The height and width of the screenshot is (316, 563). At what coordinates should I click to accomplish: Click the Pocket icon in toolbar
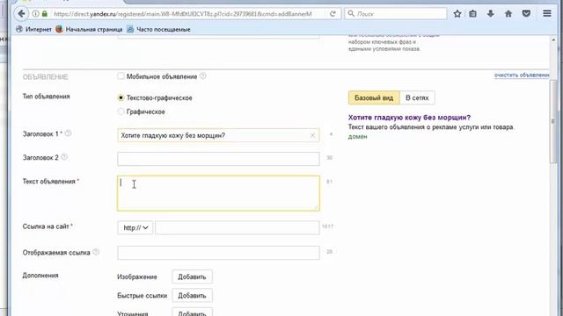(526, 14)
